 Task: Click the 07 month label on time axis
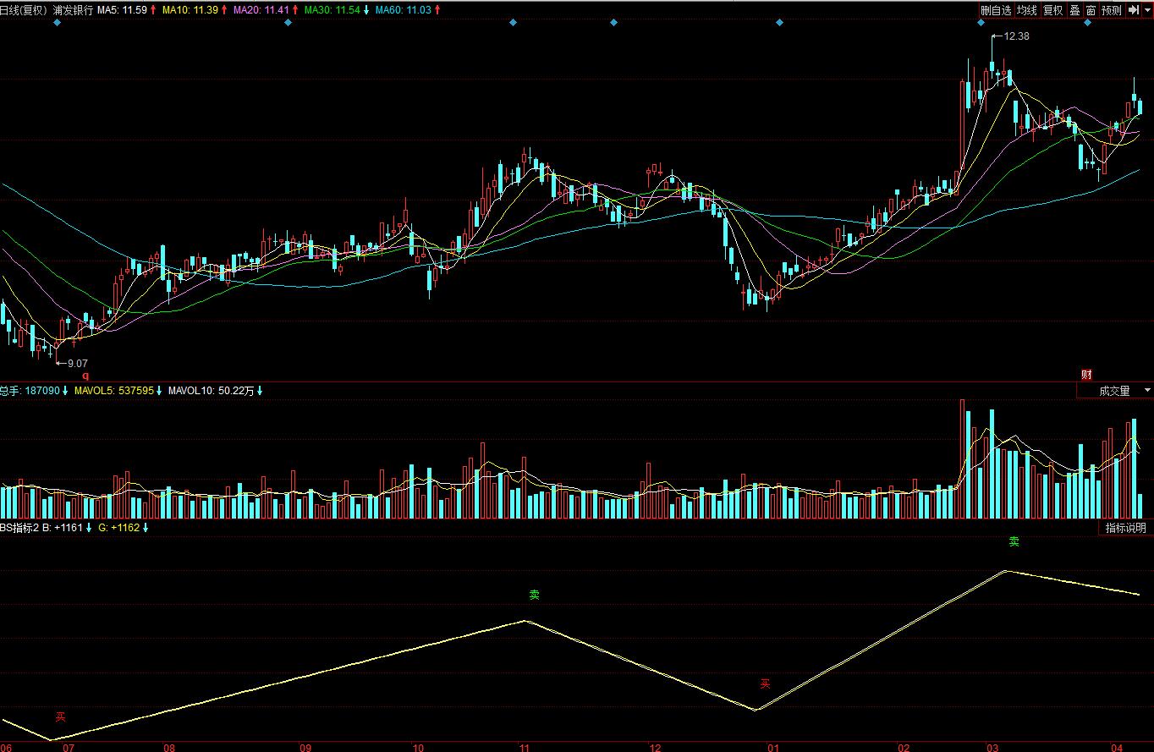[x=68, y=748]
